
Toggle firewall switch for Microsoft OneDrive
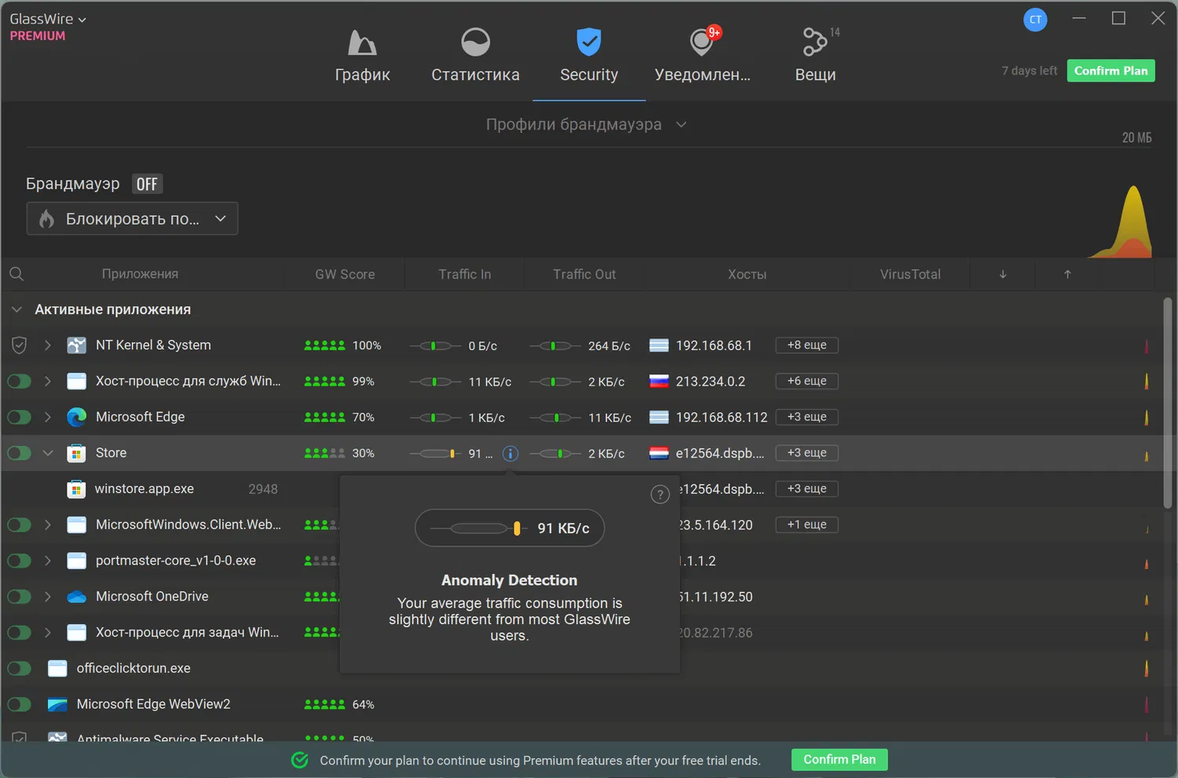pyautogui.click(x=19, y=597)
